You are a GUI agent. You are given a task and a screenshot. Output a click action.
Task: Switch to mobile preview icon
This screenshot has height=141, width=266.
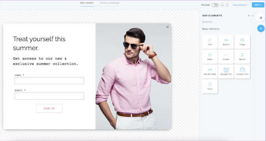pyautogui.click(x=227, y=5)
